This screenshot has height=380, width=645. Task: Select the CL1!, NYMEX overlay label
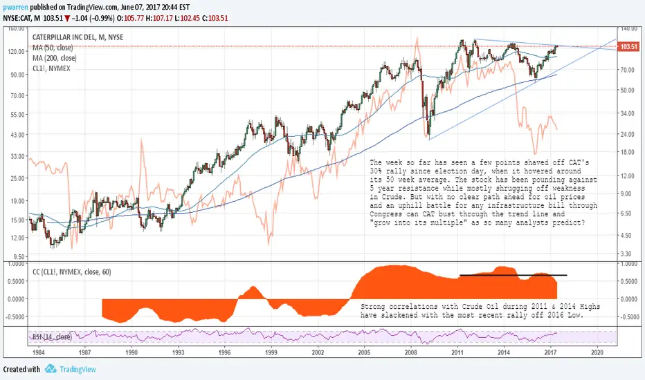click(x=51, y=68)
